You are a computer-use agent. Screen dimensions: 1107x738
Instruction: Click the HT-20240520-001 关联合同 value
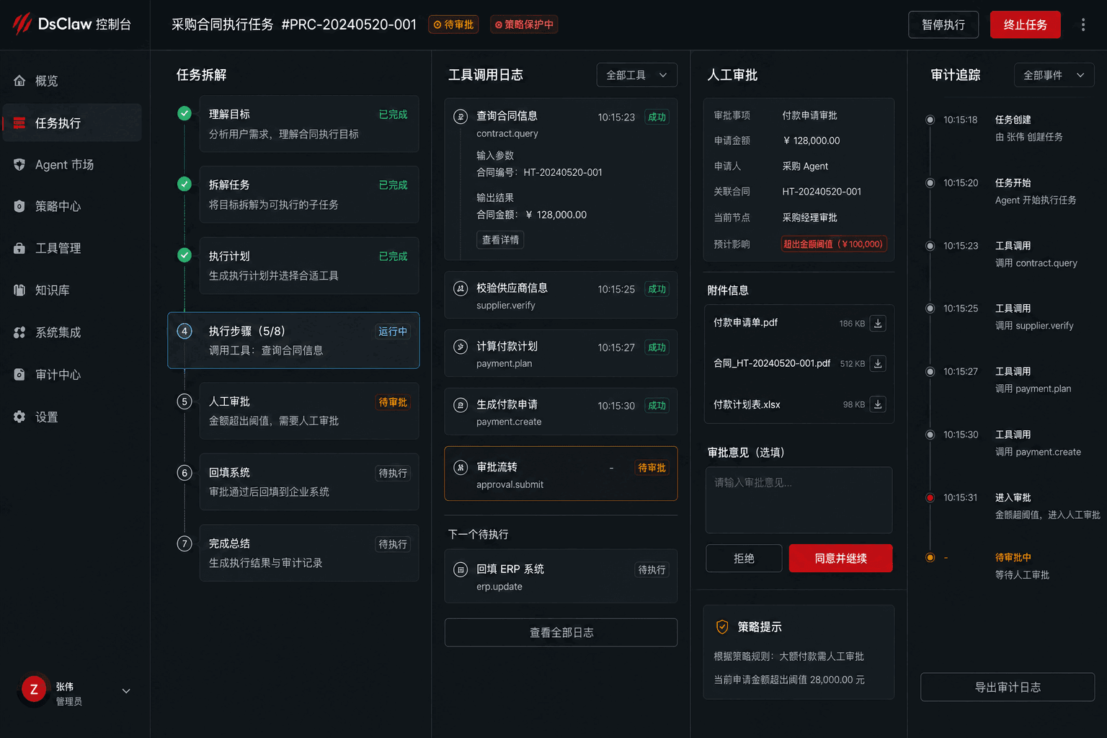click(x=822, y=192)
